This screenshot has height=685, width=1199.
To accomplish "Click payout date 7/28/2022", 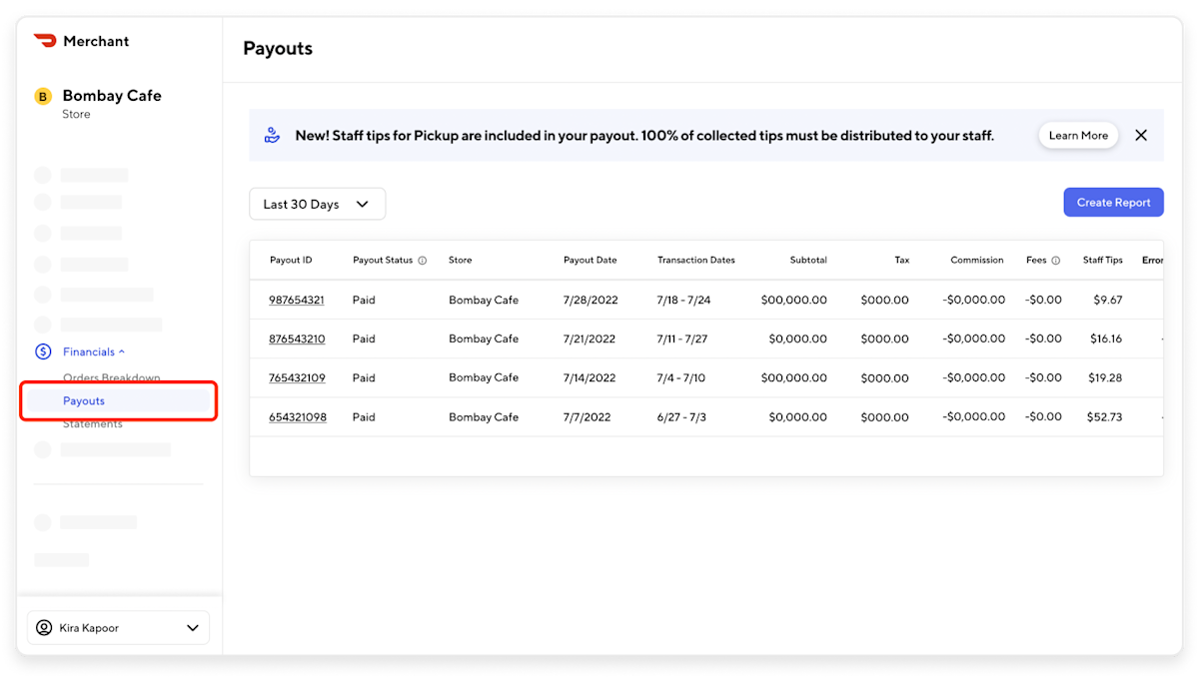I will click(x=590, y=300).
